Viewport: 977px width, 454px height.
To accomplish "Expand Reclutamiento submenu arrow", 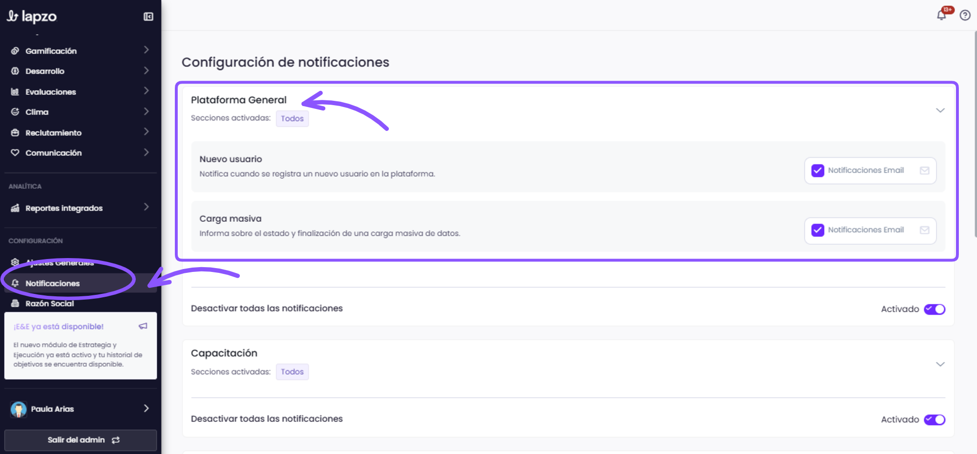I will (x=146, y=131).
